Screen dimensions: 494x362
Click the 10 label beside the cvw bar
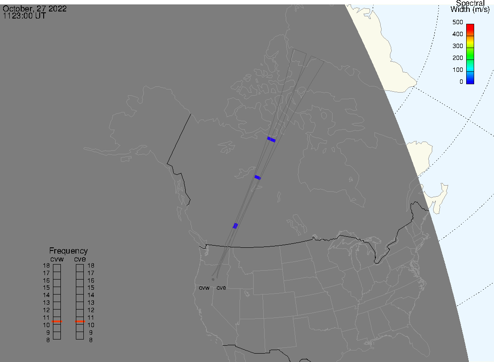[x=46, y=325]
